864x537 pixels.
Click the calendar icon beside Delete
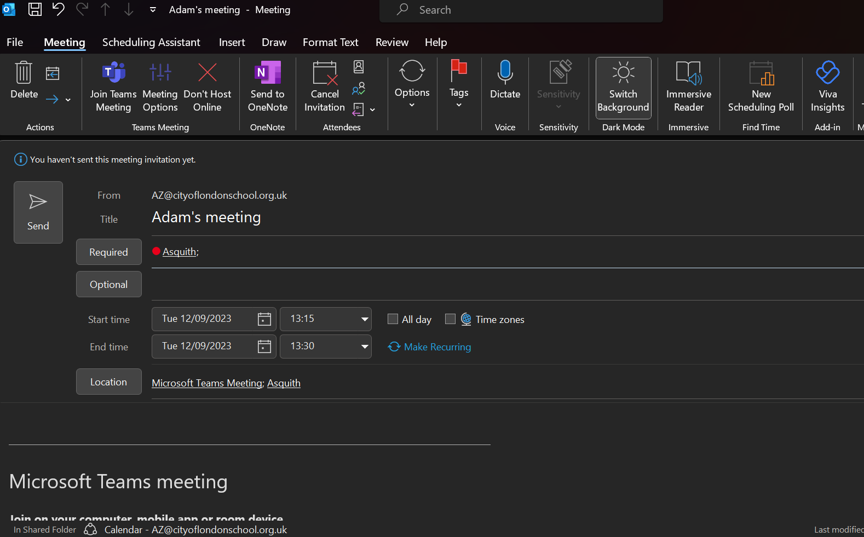pos(53,73)
